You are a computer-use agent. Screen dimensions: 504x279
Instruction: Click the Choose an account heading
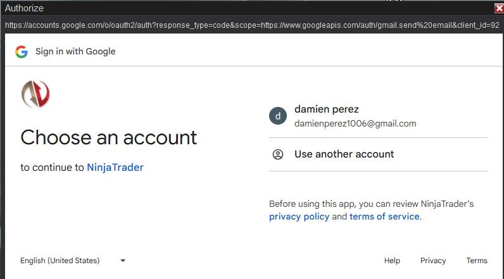coord(109,137)
